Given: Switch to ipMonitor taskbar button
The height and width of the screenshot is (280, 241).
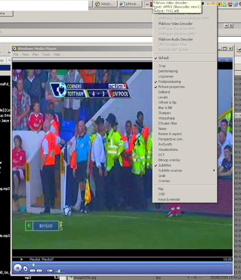Looking at the screenshot, I should pyautogui.click(x=130, y=4).
